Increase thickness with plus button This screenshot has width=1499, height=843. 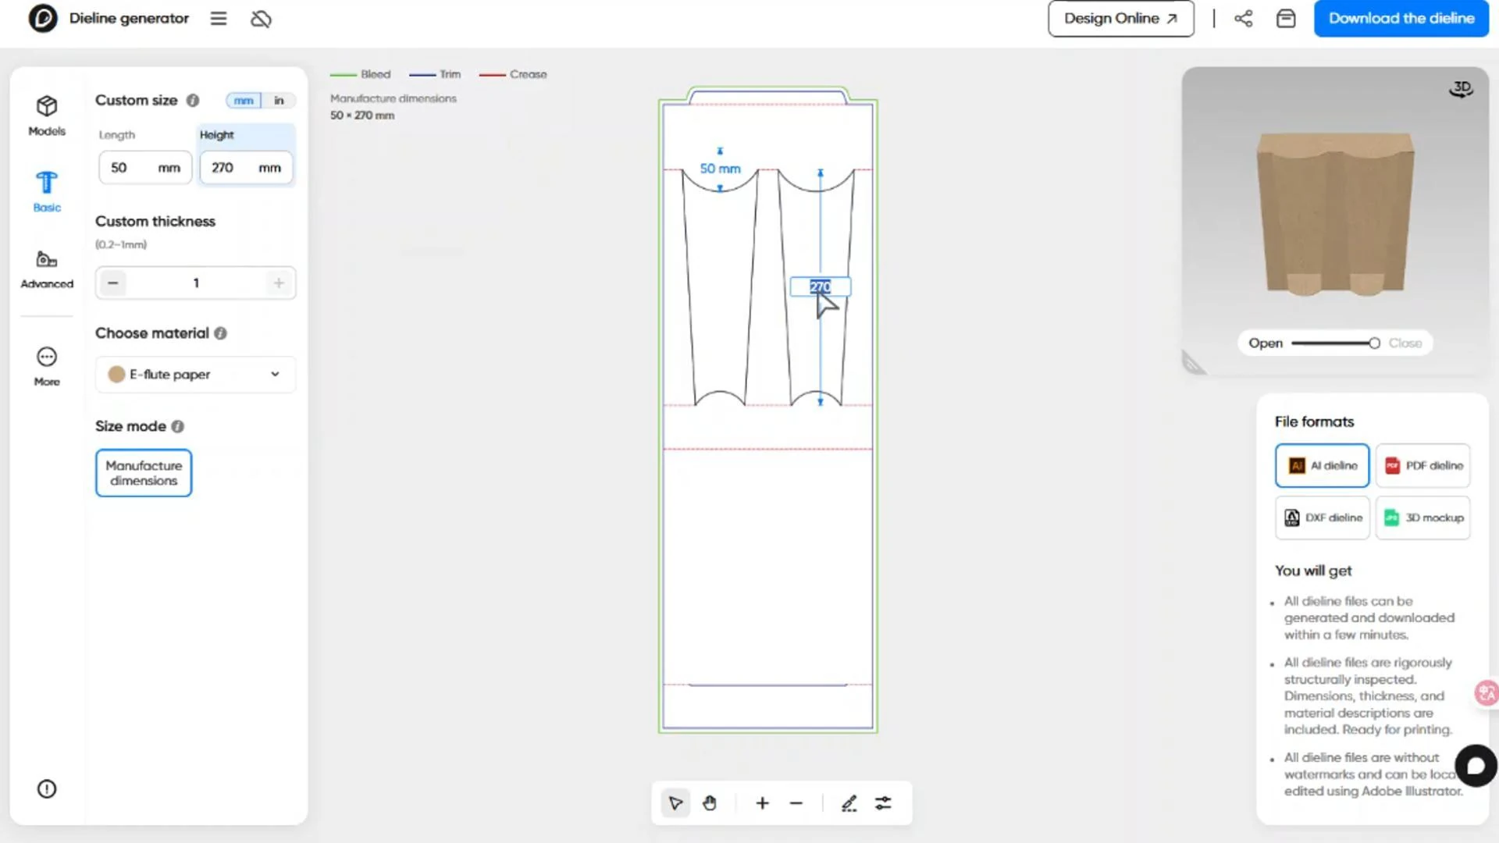[279, 283]
